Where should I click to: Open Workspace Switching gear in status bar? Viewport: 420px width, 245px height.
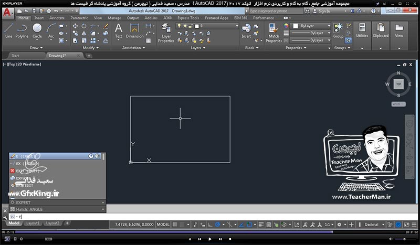[339, 225]
